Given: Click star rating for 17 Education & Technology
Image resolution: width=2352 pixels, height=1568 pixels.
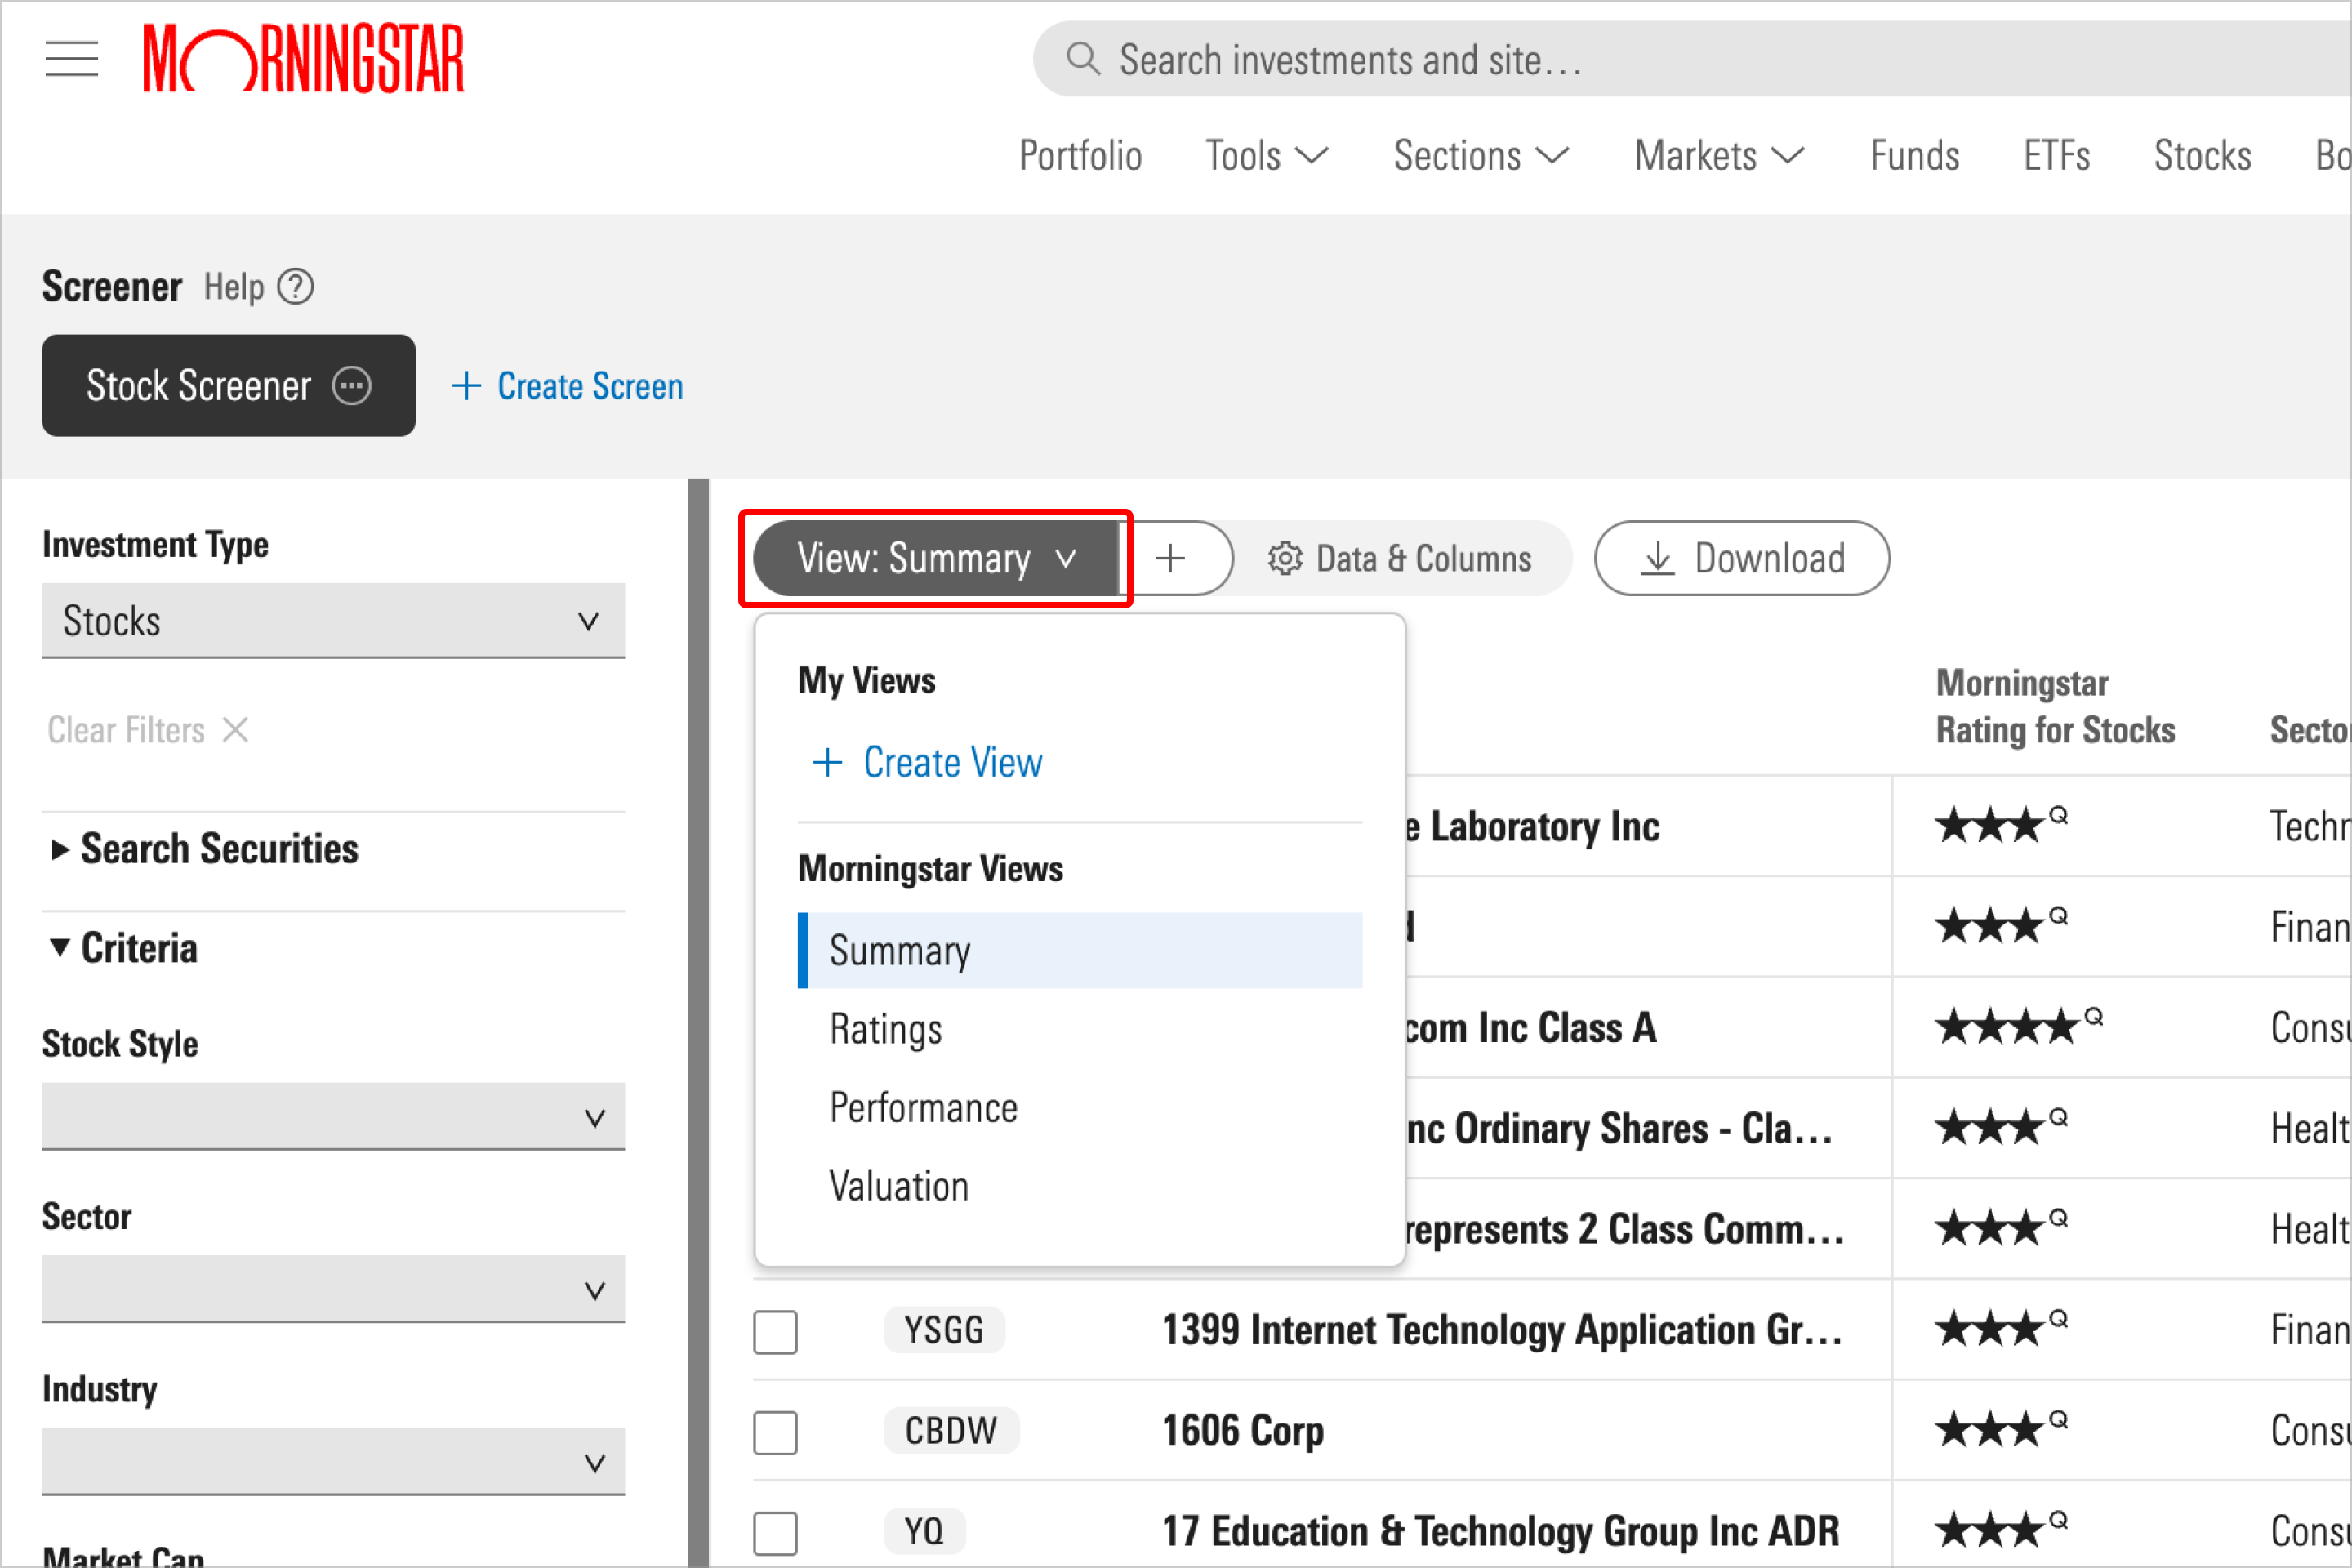Looking at the screenshot, I should [x=2001, y=1530].
